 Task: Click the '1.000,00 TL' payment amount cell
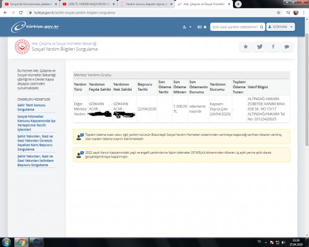click(180, 109)
